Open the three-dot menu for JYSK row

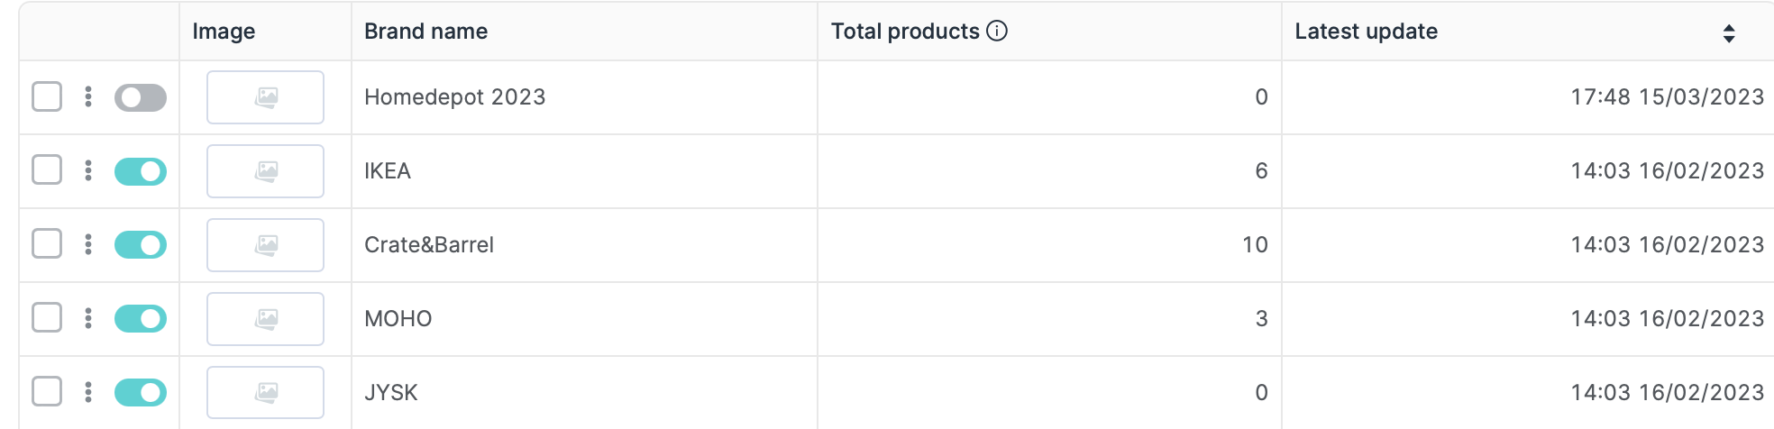pos(88,392)
